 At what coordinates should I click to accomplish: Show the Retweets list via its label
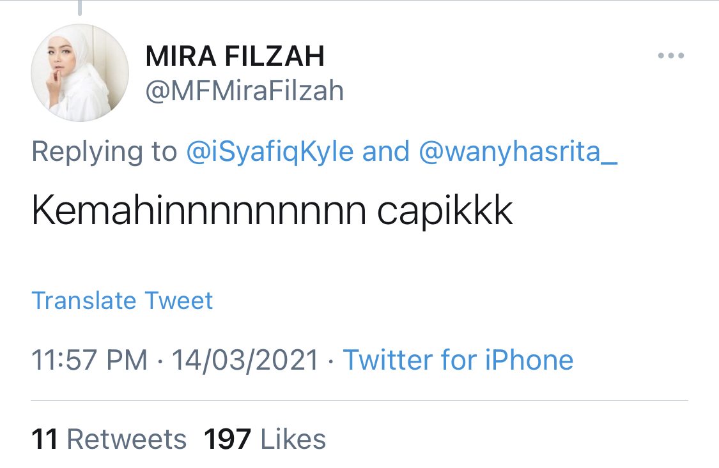(x=127, y=439)
